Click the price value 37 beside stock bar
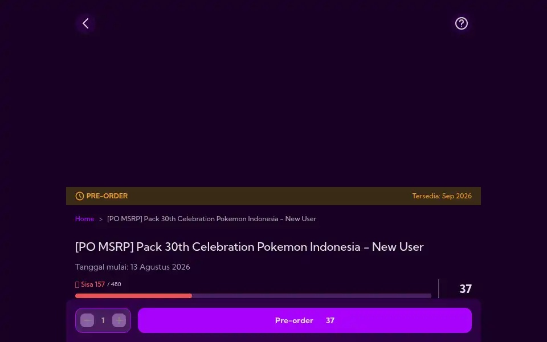Viewport: 547px width, 342px height. pos(466,289)
